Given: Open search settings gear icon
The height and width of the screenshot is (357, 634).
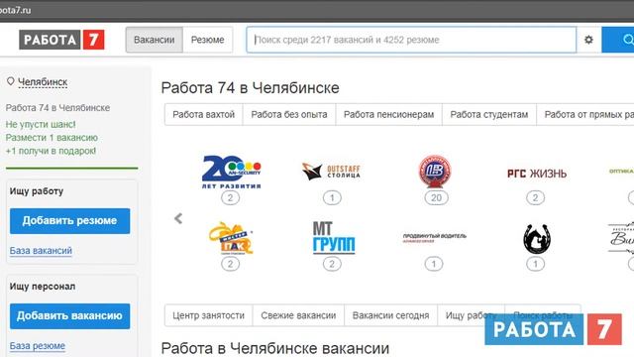Looking at the screenshot, I should point(588,40).
